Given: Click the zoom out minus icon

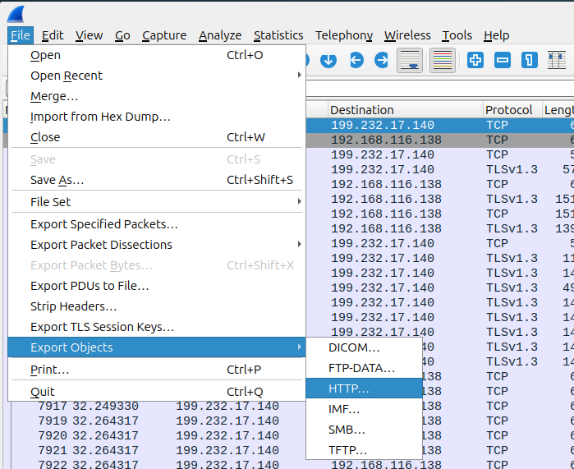Looking at the screenshot, I should [x=503, y=60].
